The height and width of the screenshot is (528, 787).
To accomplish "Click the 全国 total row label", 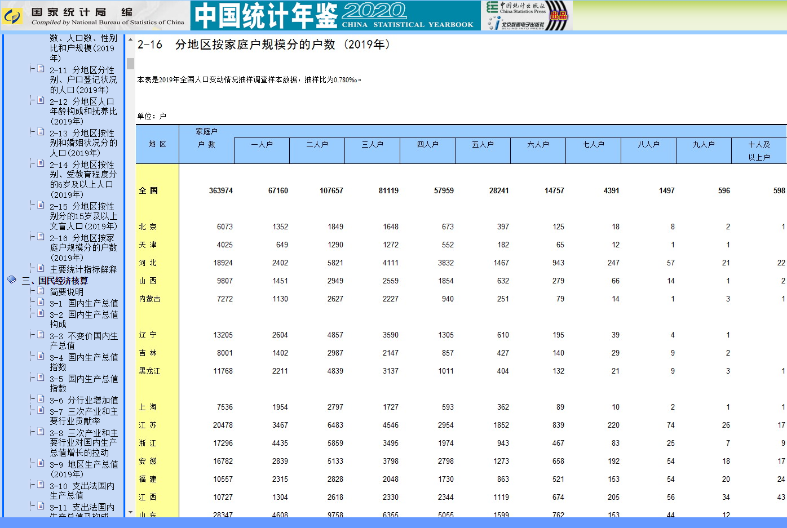I will (149, 190).
